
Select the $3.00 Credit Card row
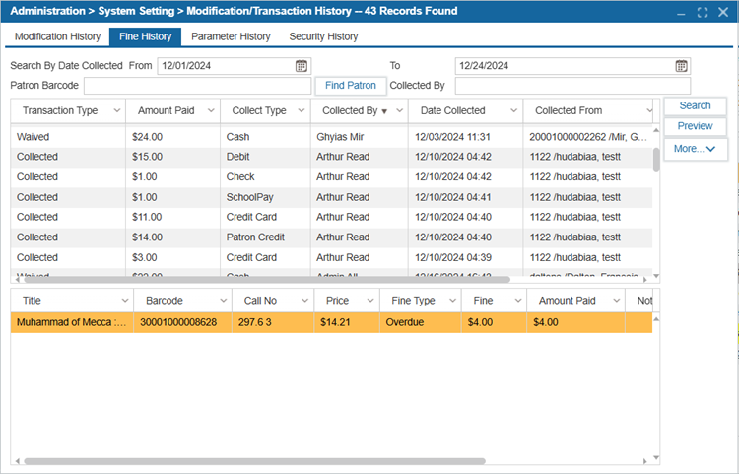click(x=331, y=258)
